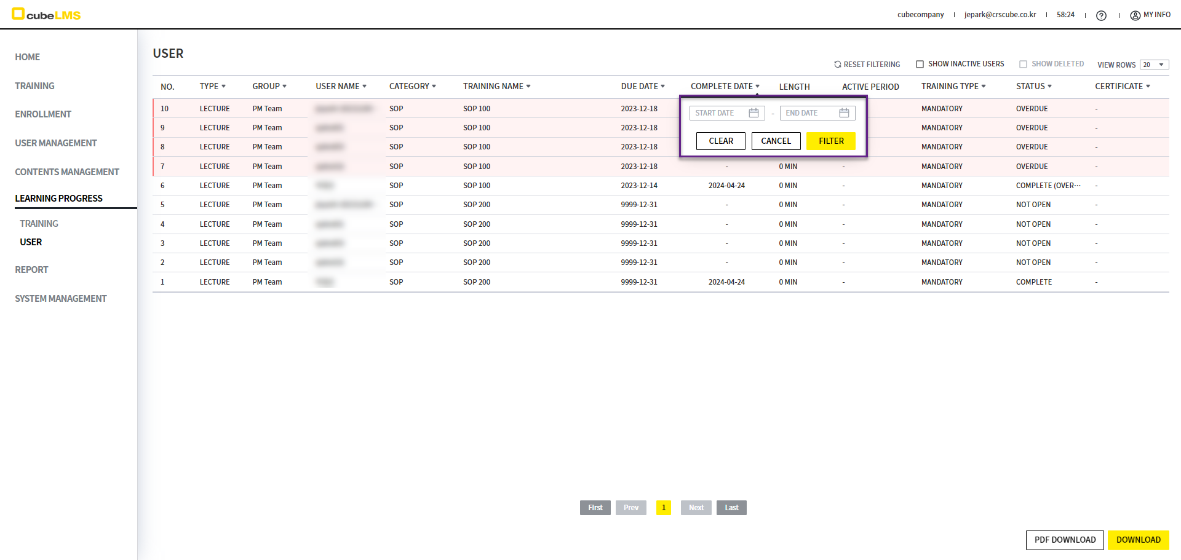
Task: Open the help question mark icon
Action: 1101,15
